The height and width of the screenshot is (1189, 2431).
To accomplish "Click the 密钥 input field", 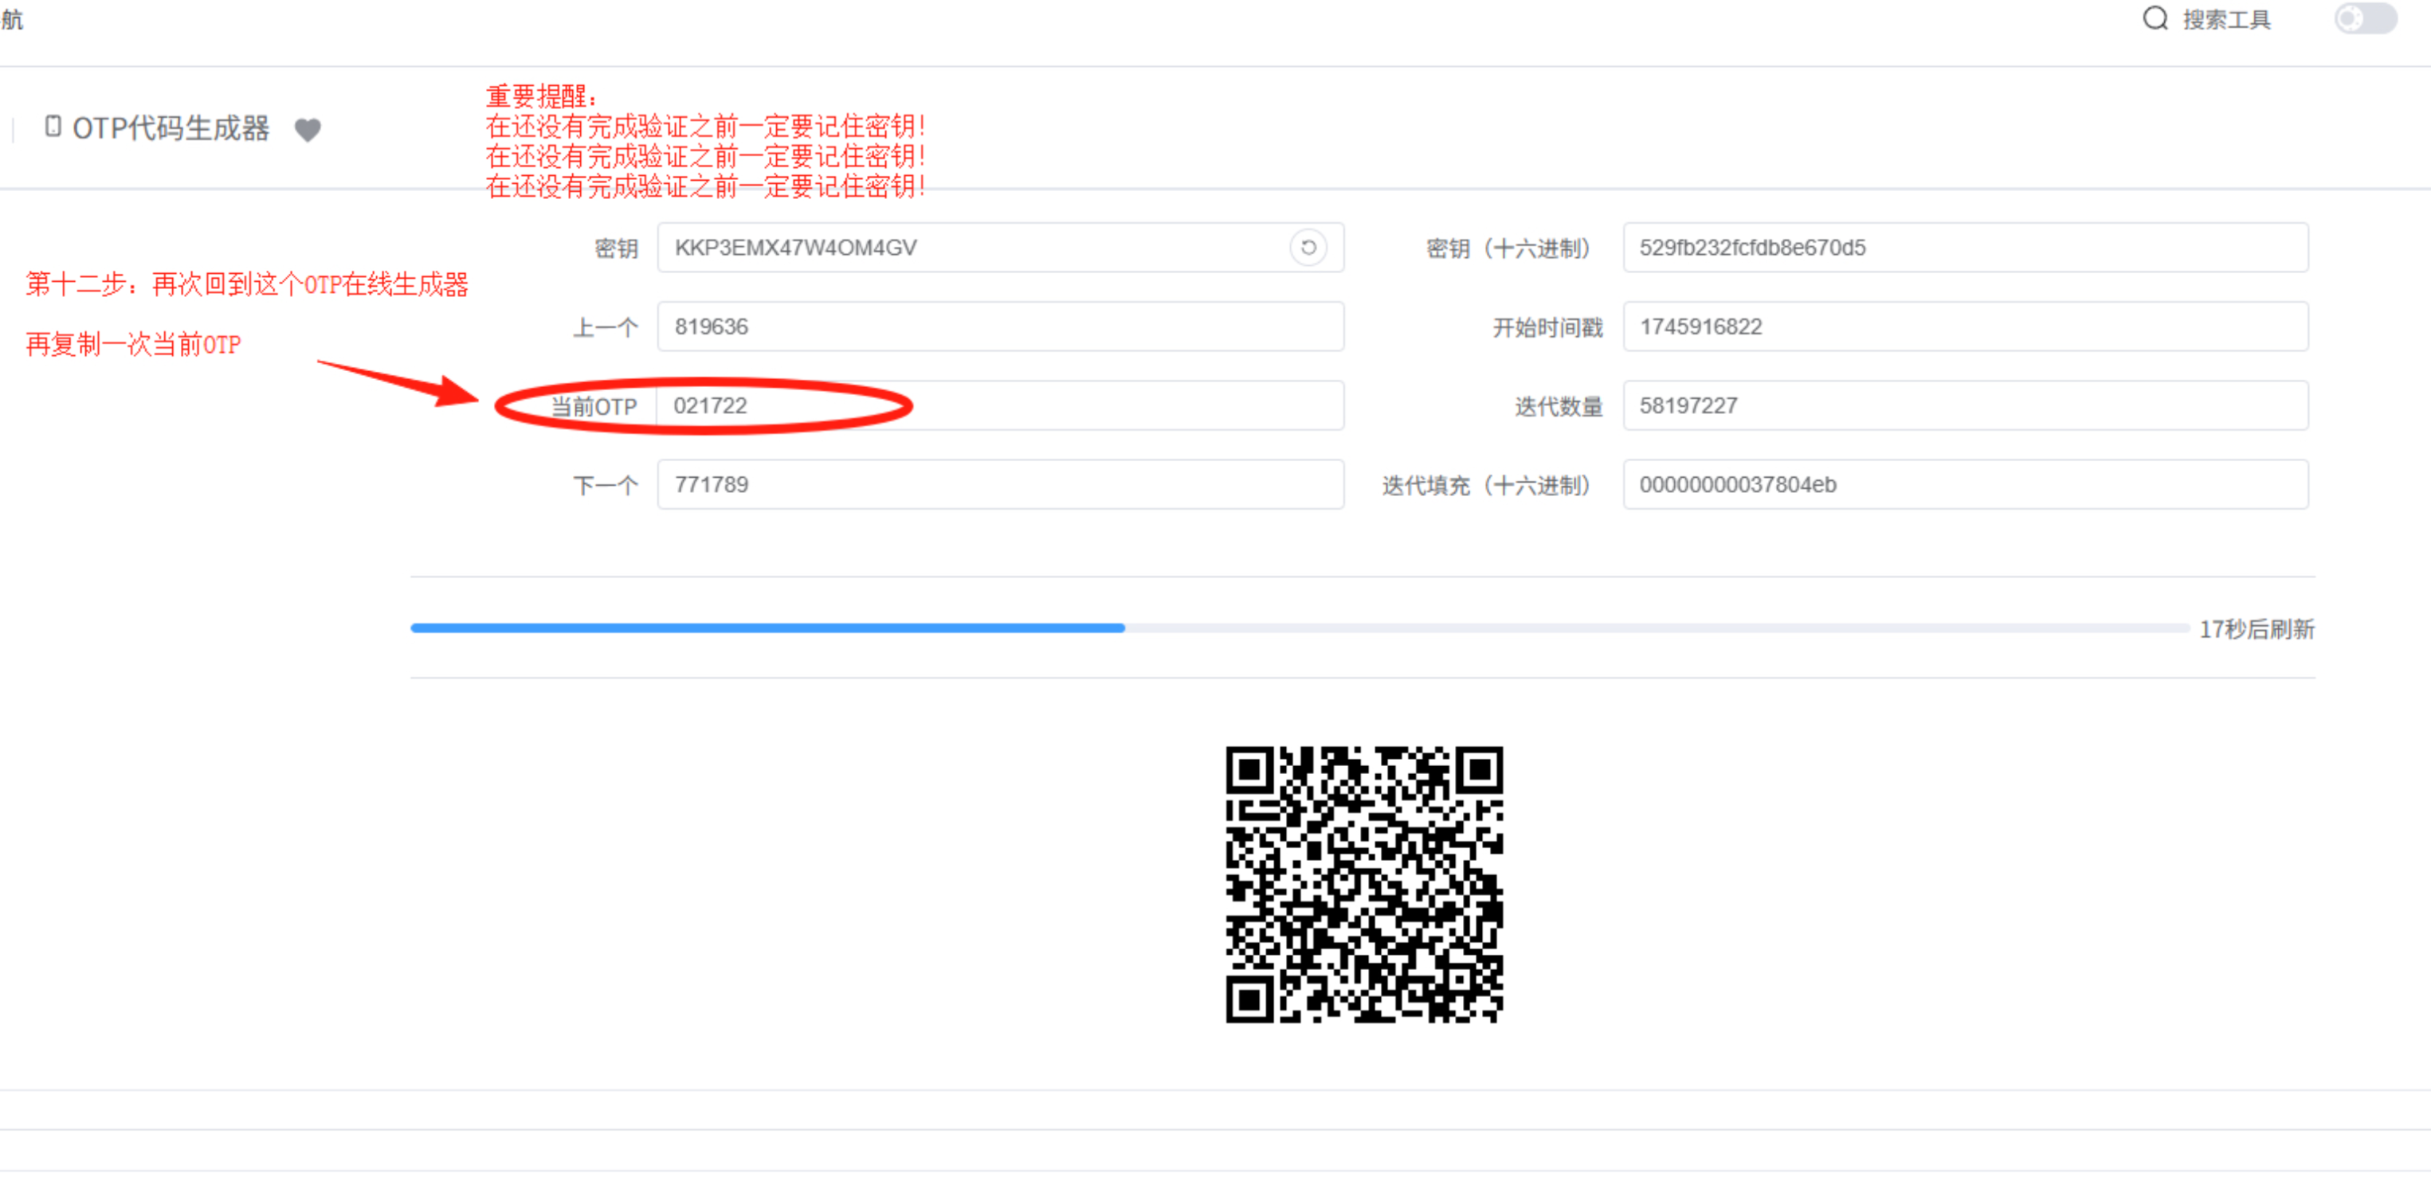I will click(1000, 248).
